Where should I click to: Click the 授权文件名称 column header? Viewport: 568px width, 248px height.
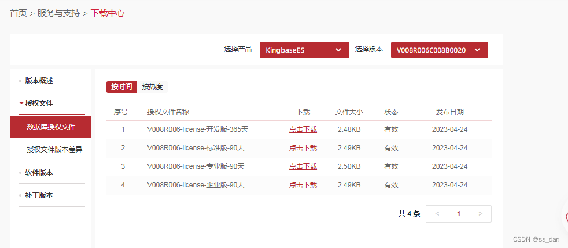pos(168,112)
